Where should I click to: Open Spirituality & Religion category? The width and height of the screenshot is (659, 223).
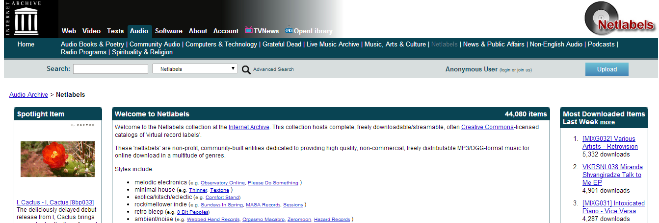coord(142,52)
